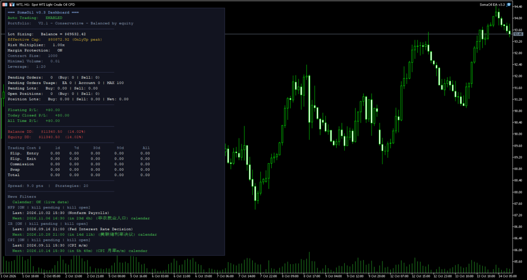Click the 90.00 price scale label
This screenshot has width=527, height=280.
click(x=518, y=134)
